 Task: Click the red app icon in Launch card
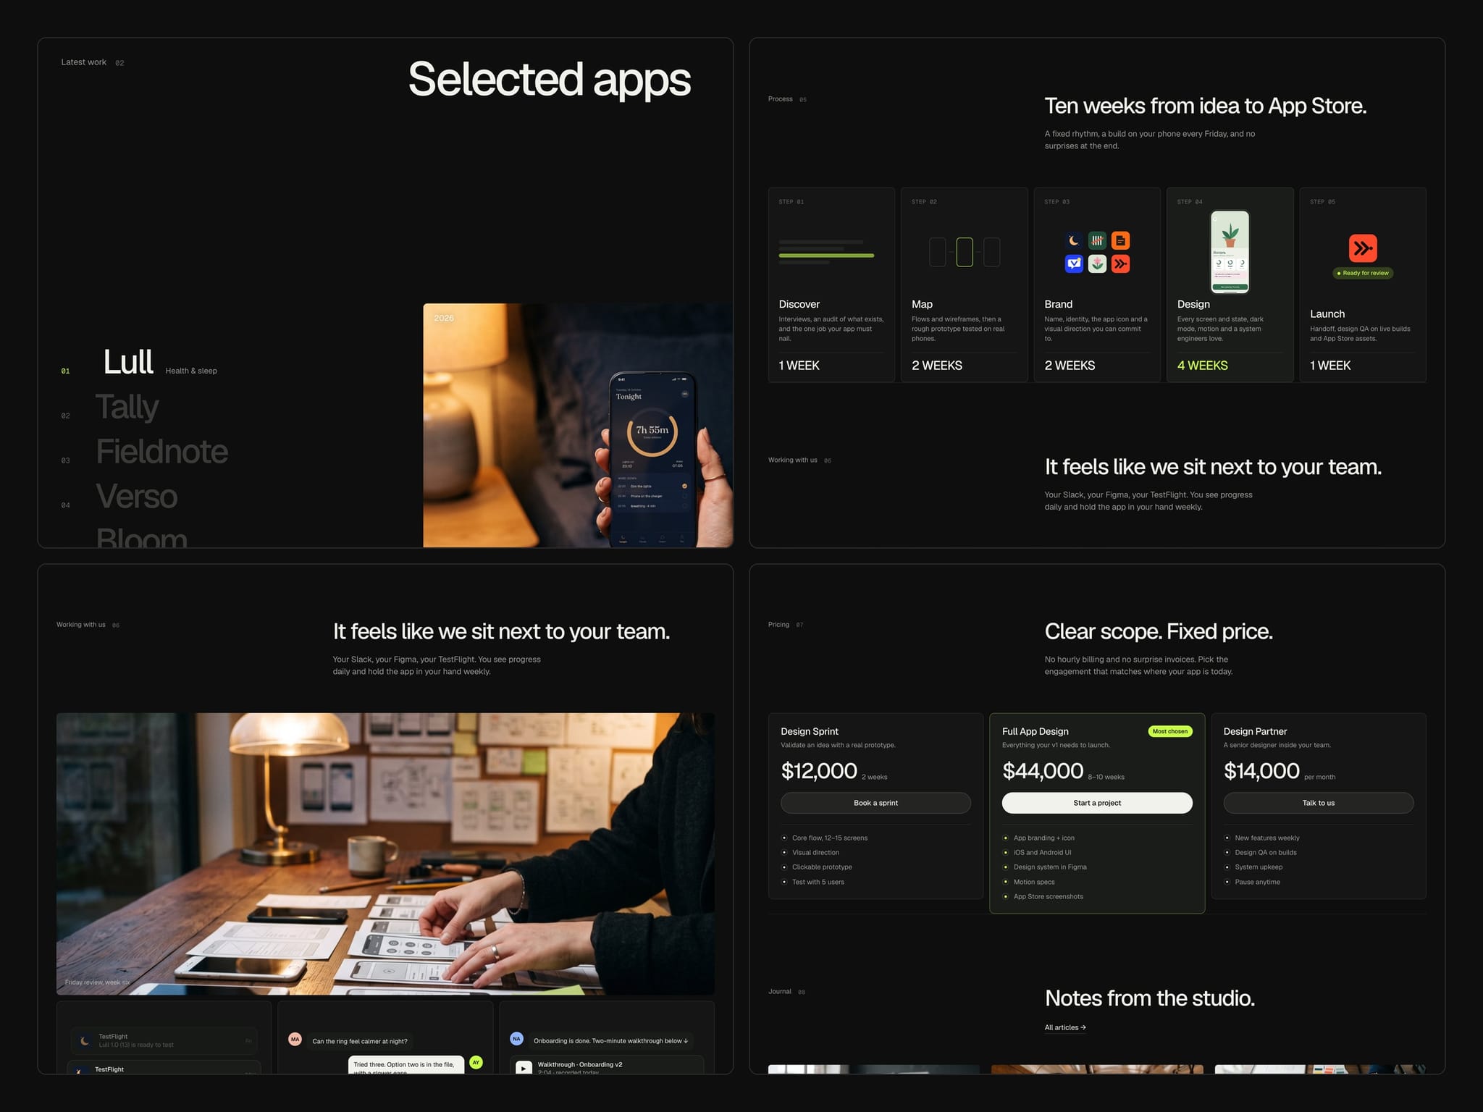click(x=1363, y=248)
